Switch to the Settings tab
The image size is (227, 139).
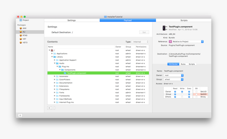(x=72, y=20)
